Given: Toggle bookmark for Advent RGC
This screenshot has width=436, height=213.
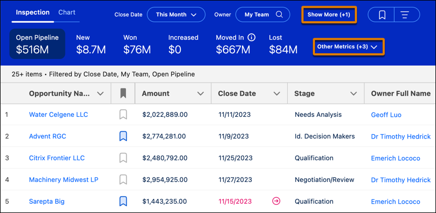Looking at the screenshot, I should 123,136.
